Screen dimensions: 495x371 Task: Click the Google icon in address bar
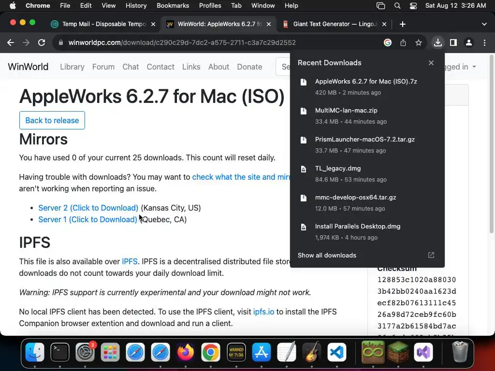point(388,43)
